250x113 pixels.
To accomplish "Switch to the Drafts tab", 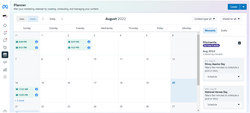I will click(224, 31).
